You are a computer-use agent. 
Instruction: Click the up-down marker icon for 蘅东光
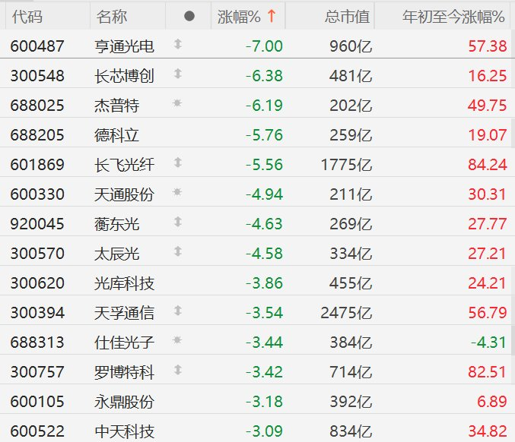click(178, 222)
